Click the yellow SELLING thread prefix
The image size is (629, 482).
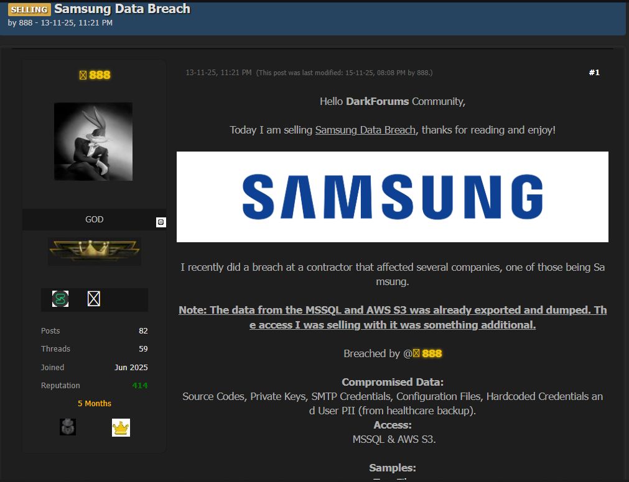click(29, 9)
